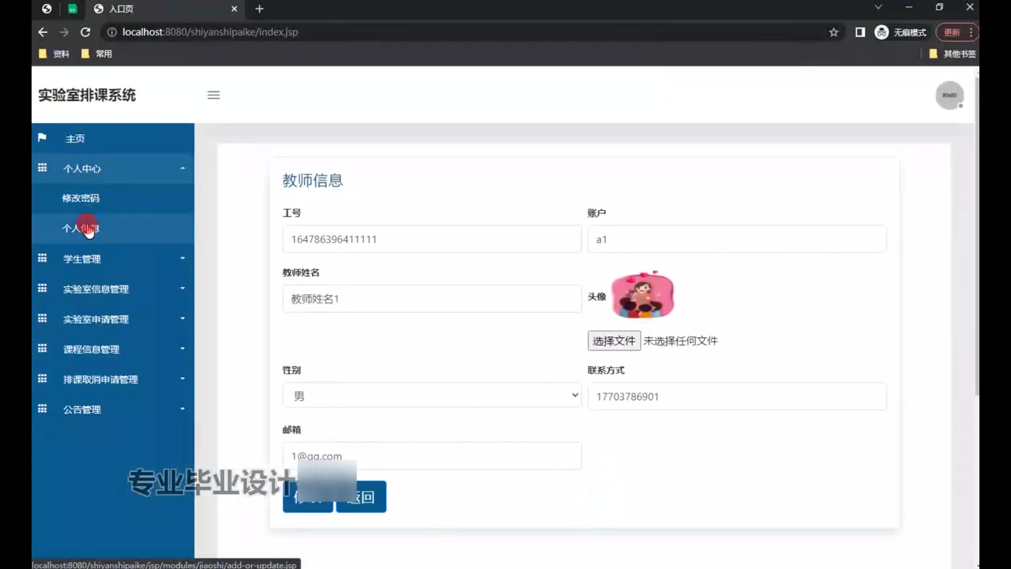
Task: Click the 联系方式 phone input field
Action: [x=737, y=396]
